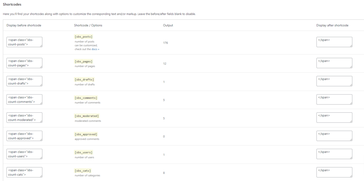Screen dimensions: 364x181
Task: Click the after field in sbs_comments row
Action: pyautogui.click(x=334, y=100)
